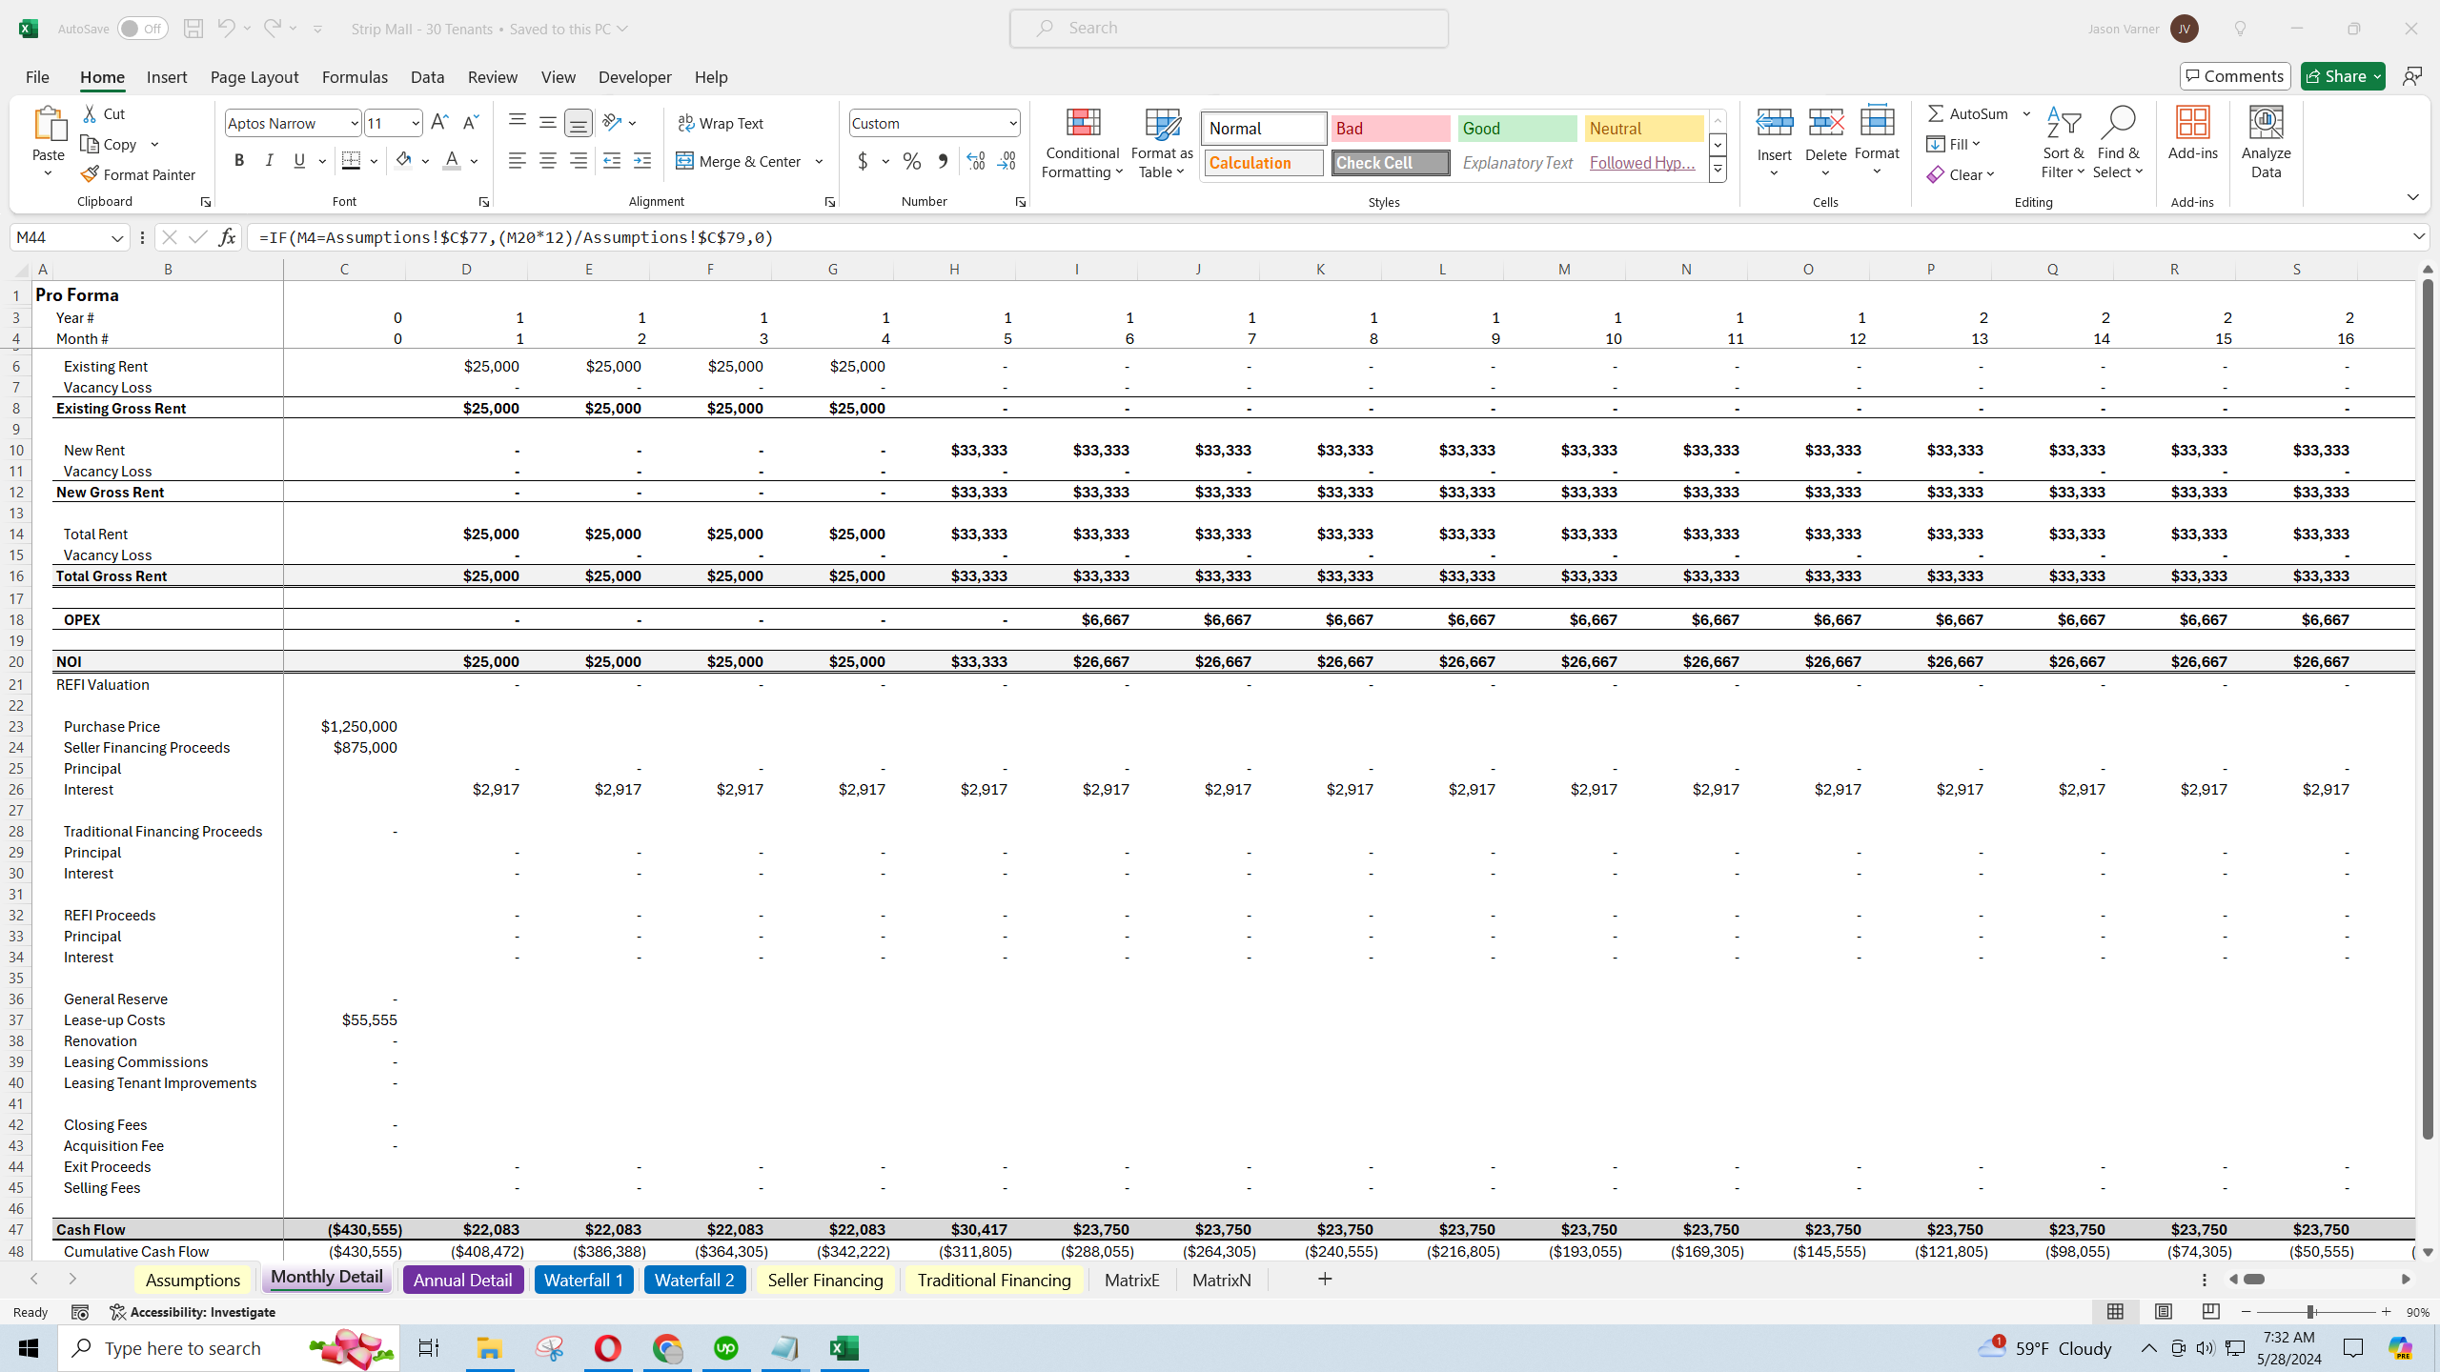Expand the Name Box dropdown arrow
This screenshot has width=2440, height=1372.
click(x=117, y=237)
